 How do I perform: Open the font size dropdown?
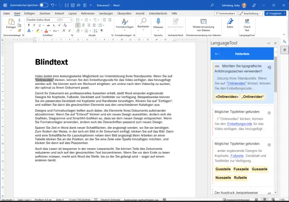tap(71, 20)
